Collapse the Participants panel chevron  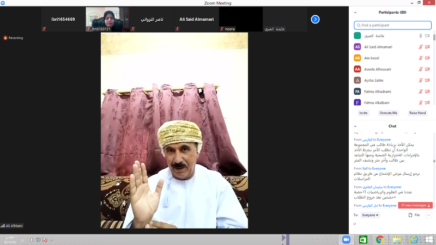pos(356,12)
